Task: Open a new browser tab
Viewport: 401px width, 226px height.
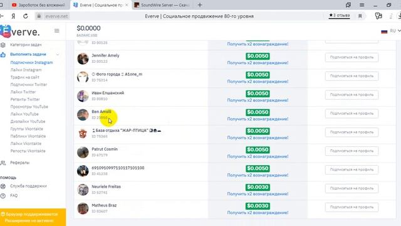Action: 200,5
